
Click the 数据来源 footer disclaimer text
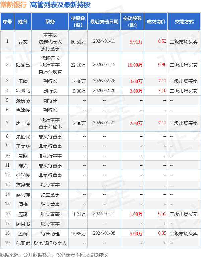(x=54, y=255)
